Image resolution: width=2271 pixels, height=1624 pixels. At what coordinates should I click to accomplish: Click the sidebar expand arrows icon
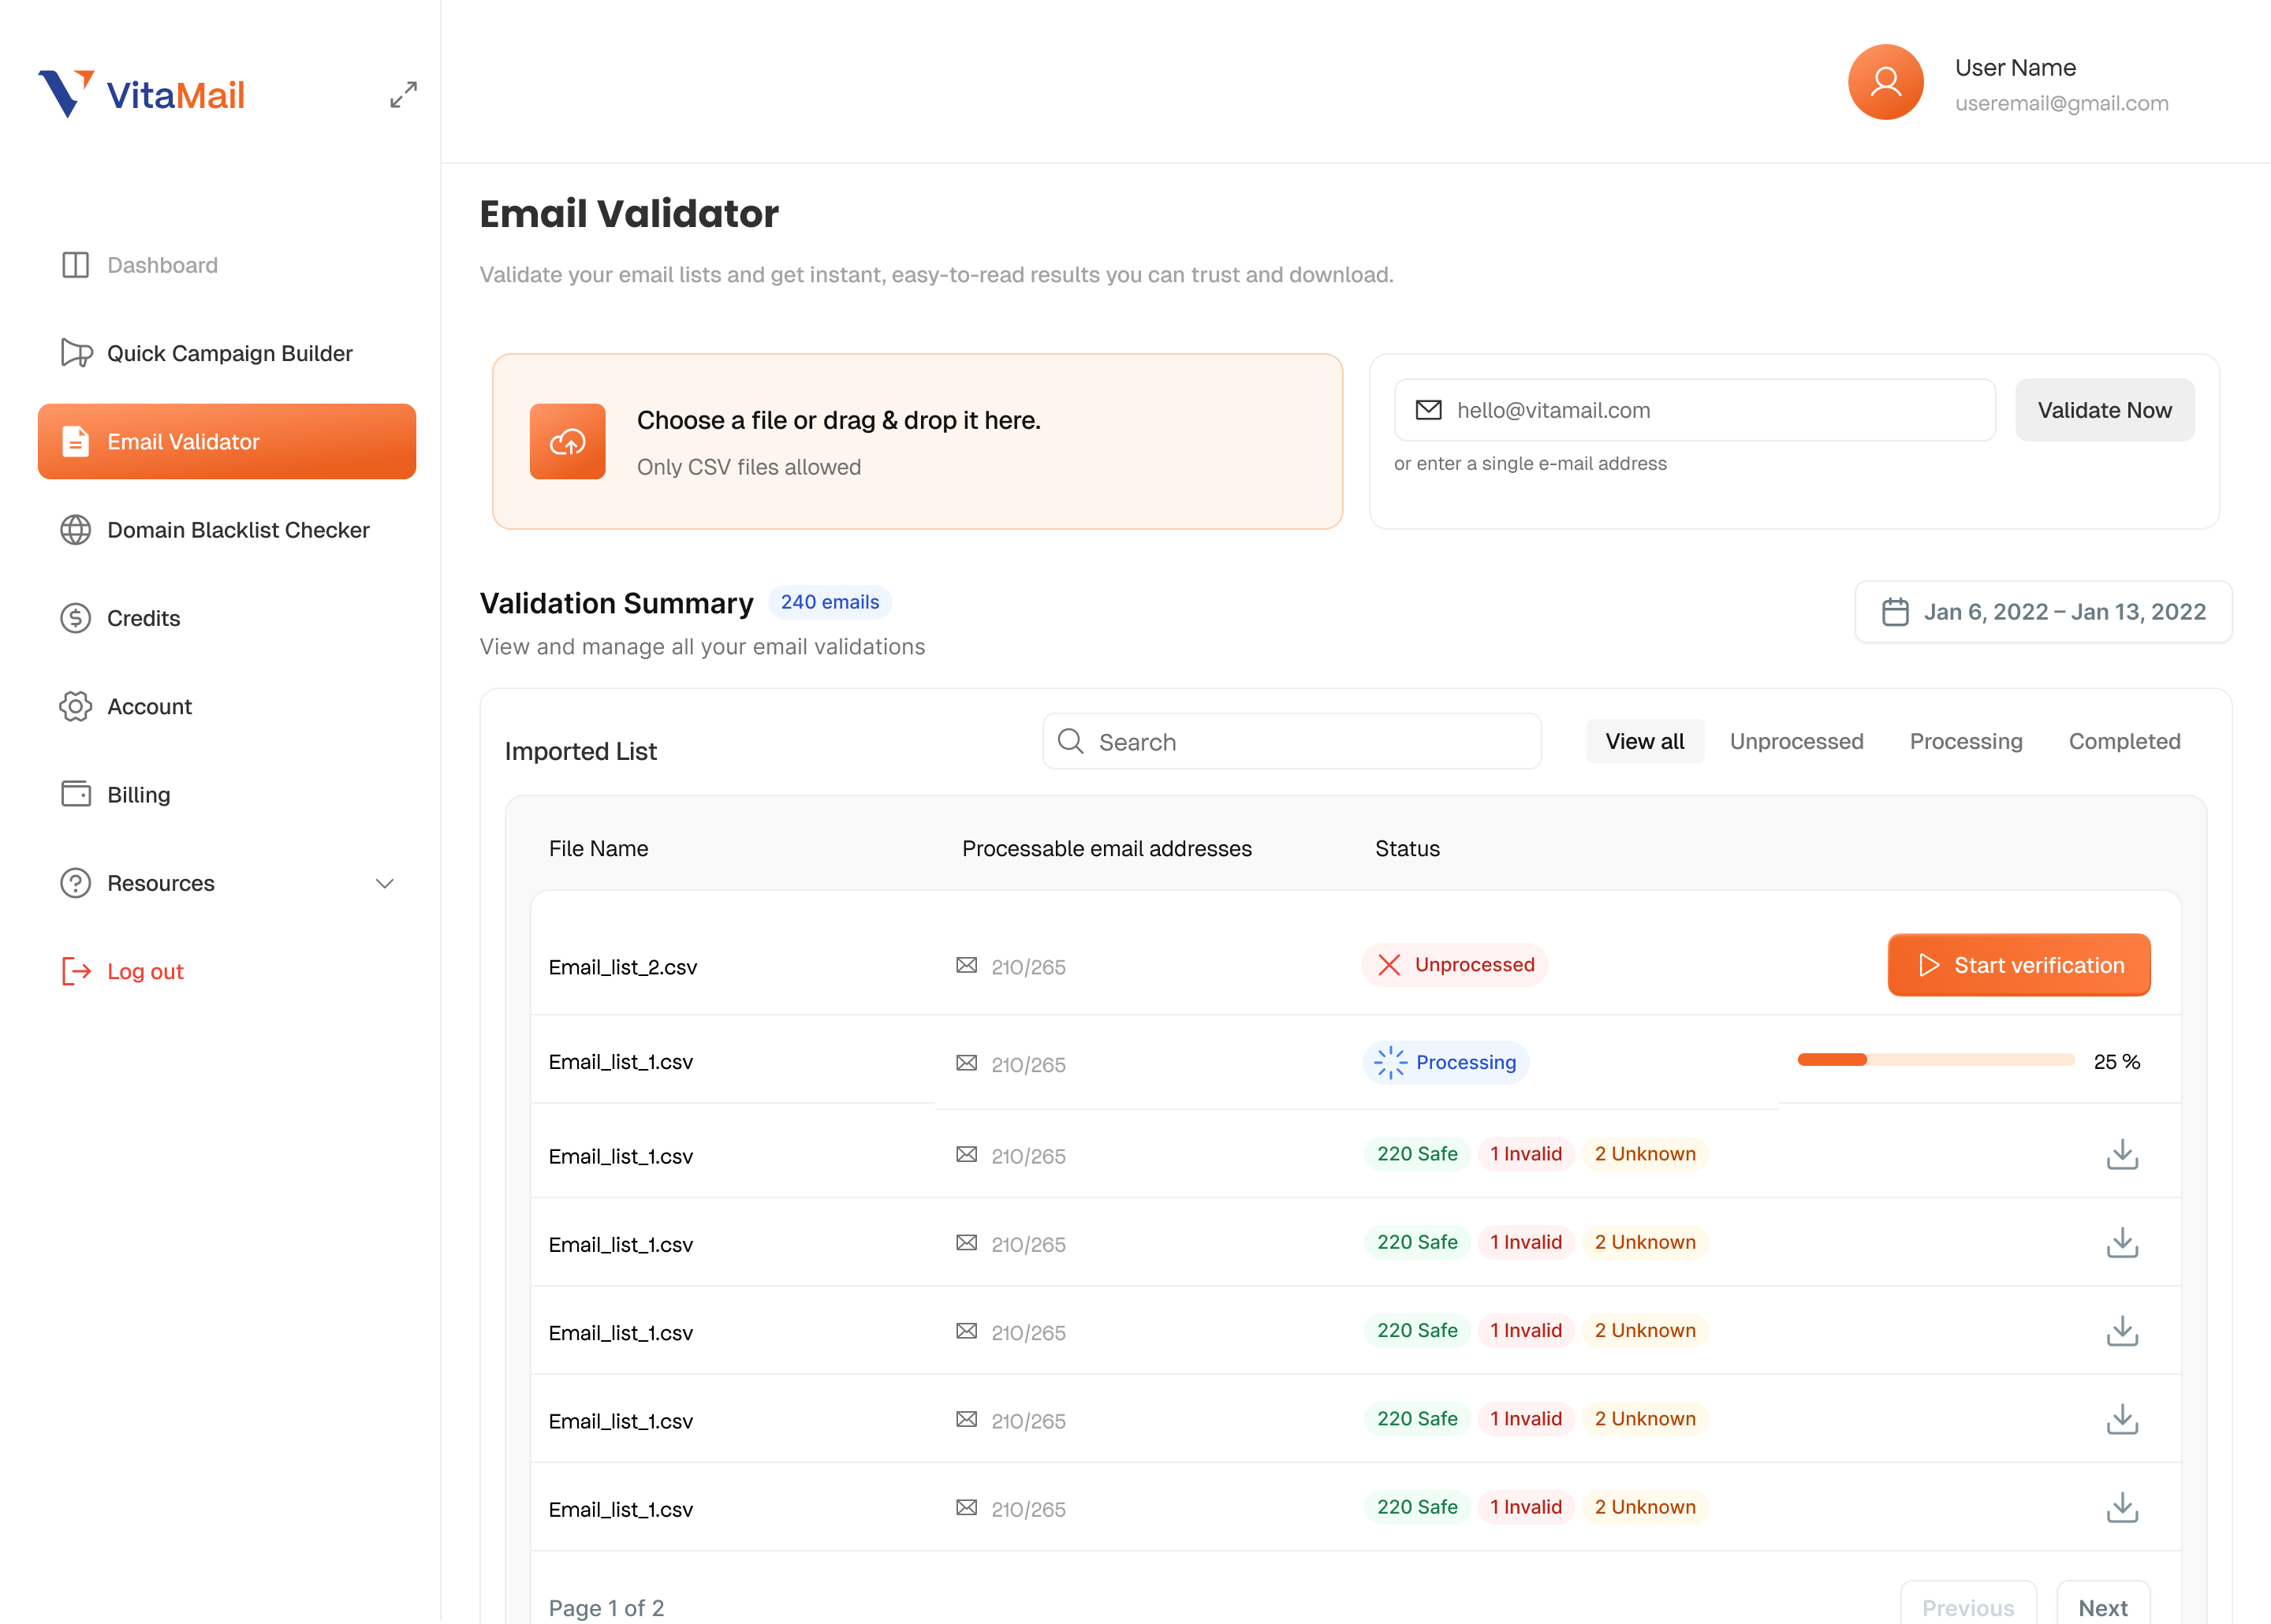(403, 95)
